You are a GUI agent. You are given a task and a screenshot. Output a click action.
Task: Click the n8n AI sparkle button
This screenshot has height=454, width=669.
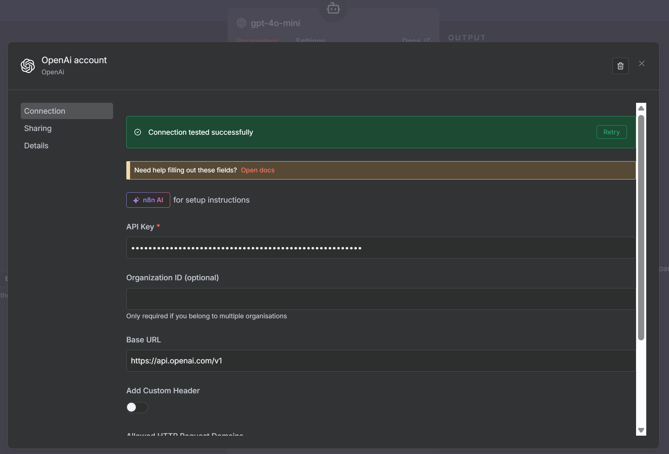coord(148,200)
